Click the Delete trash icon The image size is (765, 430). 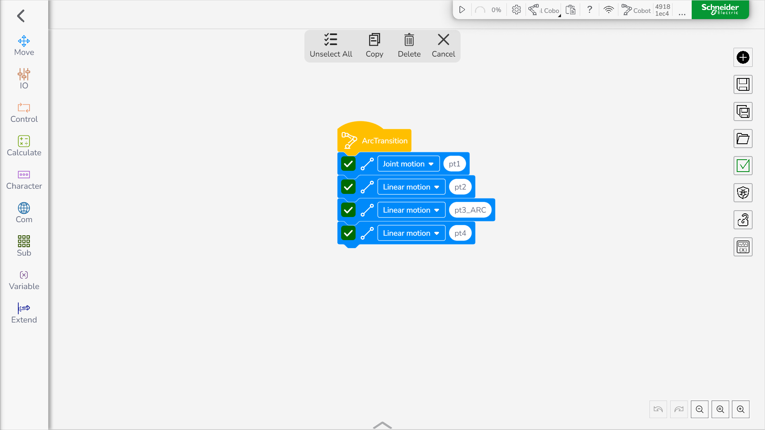409,45
